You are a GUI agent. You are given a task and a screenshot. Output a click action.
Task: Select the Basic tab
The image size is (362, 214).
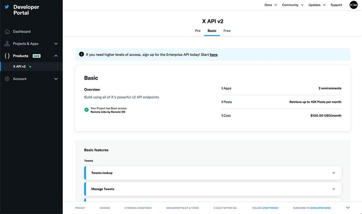tap(212, 31)
